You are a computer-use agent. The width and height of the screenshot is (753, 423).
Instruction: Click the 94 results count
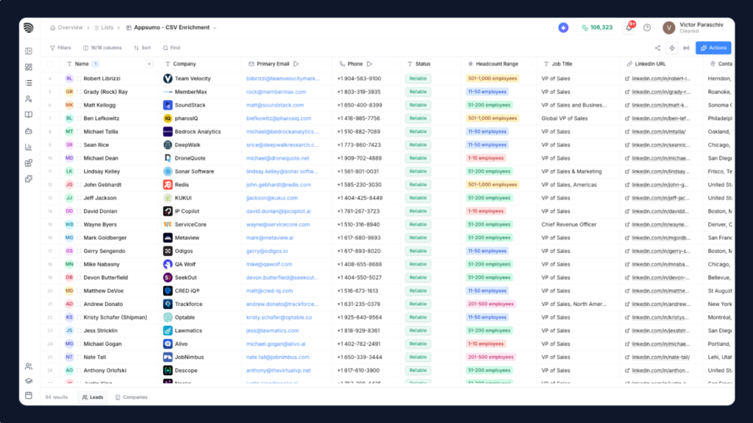coord(56,397)
